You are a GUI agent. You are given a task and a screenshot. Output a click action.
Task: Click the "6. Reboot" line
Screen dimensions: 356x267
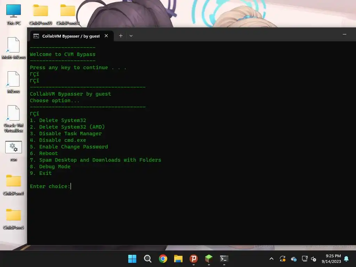[44, 153]
